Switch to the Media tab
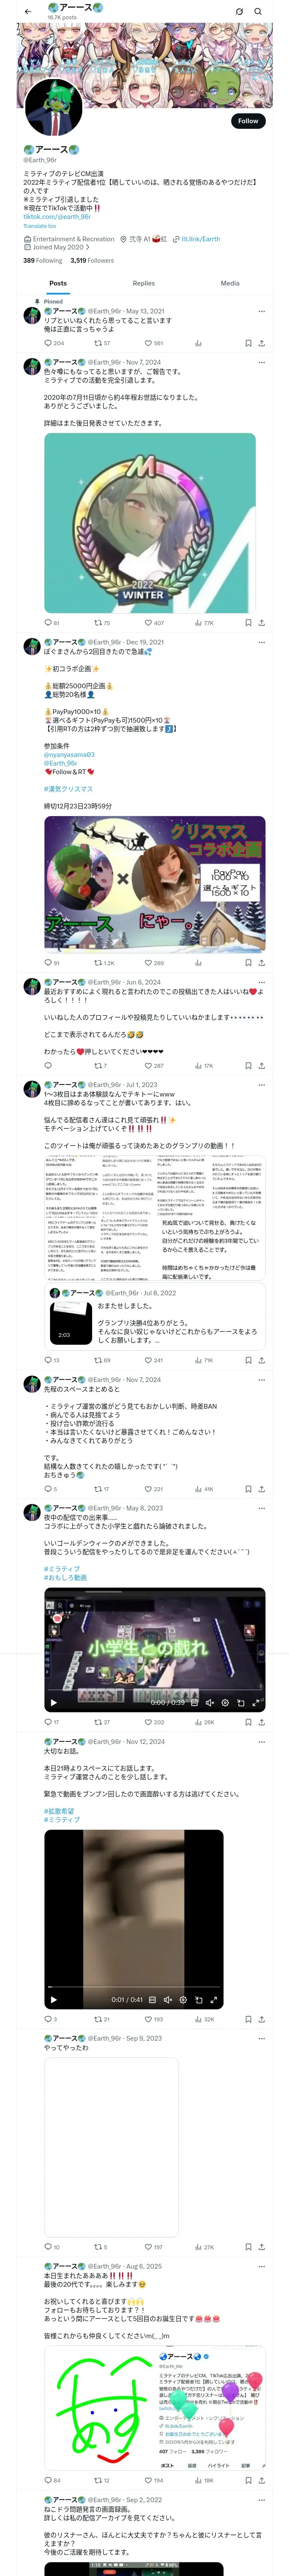289x2576 pixels. coord(230,283)
